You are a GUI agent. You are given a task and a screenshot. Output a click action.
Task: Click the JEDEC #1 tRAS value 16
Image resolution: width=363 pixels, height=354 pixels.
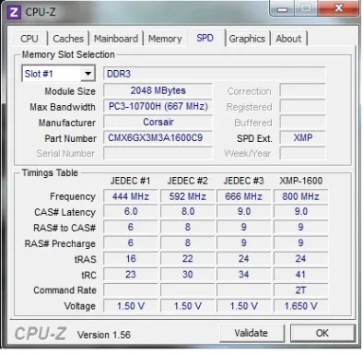pos(131,259)
